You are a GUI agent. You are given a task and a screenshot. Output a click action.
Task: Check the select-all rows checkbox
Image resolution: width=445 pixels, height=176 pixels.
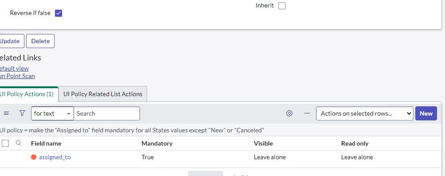click(x=5, y=143)
